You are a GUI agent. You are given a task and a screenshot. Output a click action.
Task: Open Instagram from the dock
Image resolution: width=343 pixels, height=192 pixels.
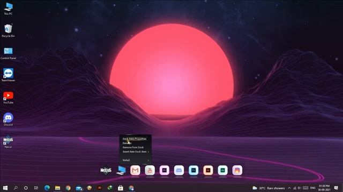click(237, 170)
